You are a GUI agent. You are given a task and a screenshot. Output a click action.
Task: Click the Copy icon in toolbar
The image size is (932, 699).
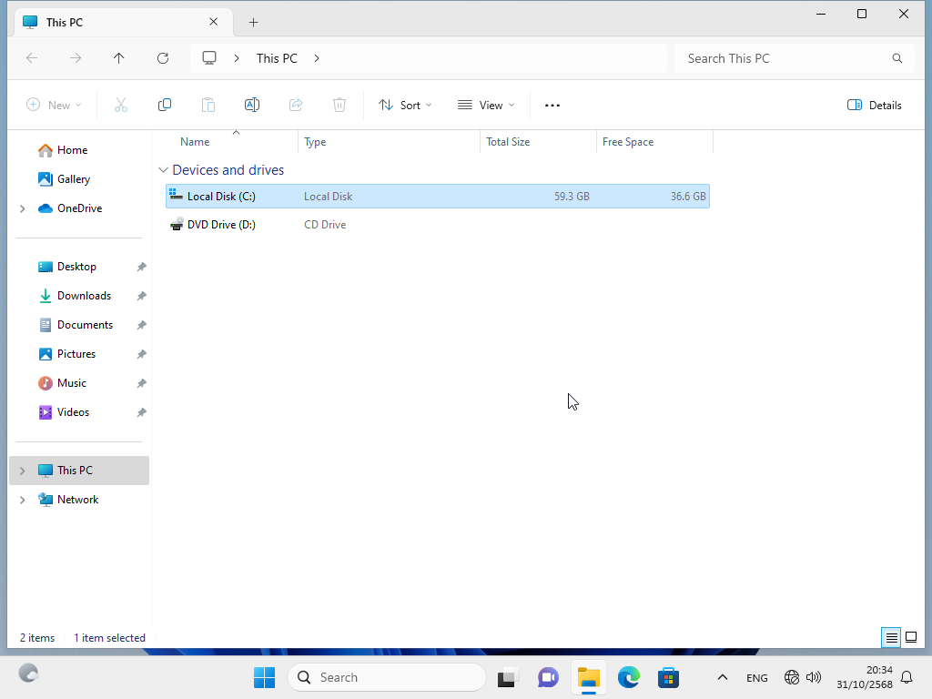(165, 106)
